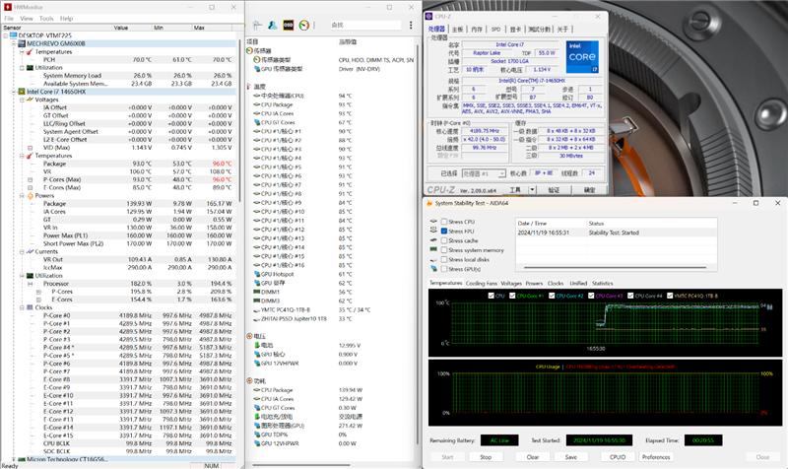Viewport: 788px width, 469px height.
Task: Click the first tools icon in AIDA64 toolbar
Action: pos(257,26)
